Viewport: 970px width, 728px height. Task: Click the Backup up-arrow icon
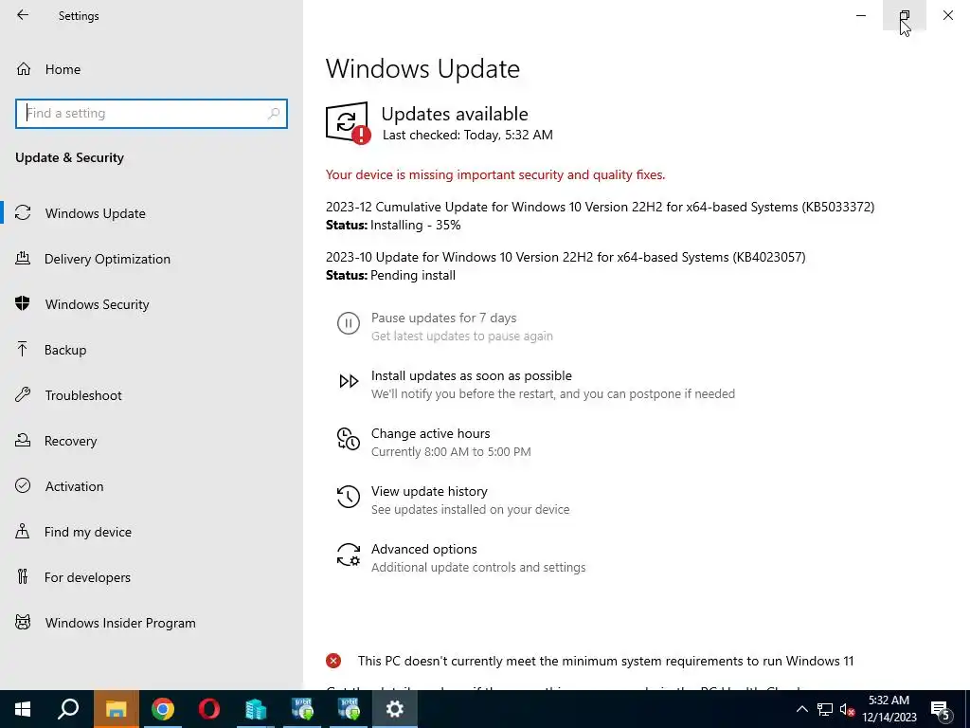(23, 349)
